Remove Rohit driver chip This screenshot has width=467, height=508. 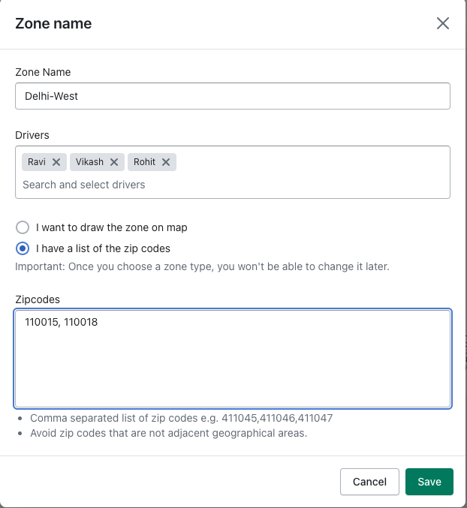(166, 162)
